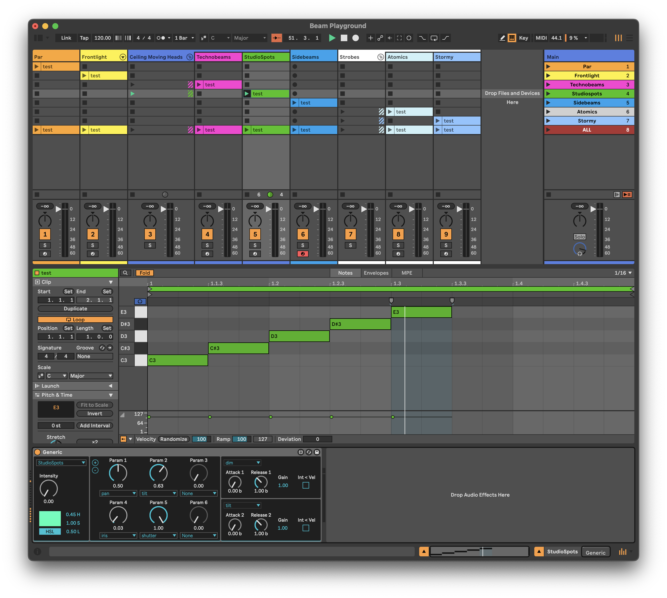This screenshot has height=598, width=667.
Task: Open the Envelopes tab
Action: (x=376, y=273)
